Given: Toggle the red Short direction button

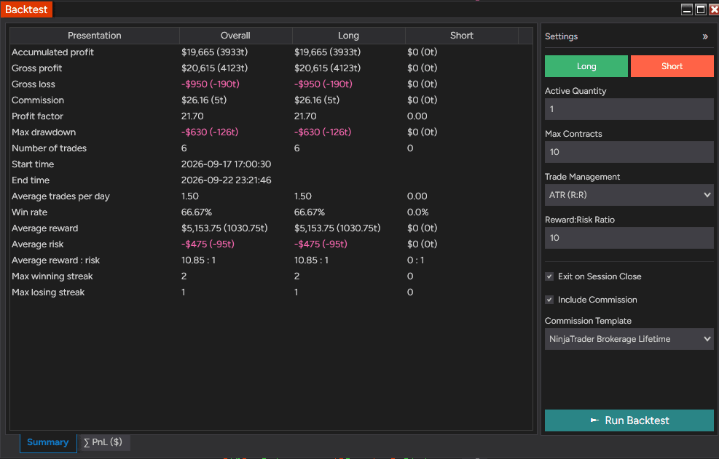Looking at the screenshot, I should 672,66.
